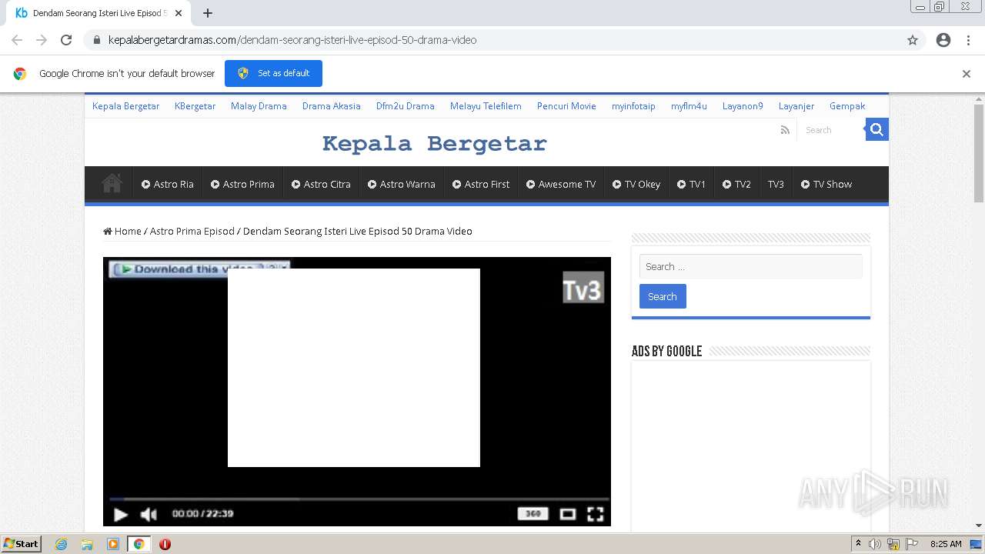
Task: Click the header search text field
Action: click(831, 130)
